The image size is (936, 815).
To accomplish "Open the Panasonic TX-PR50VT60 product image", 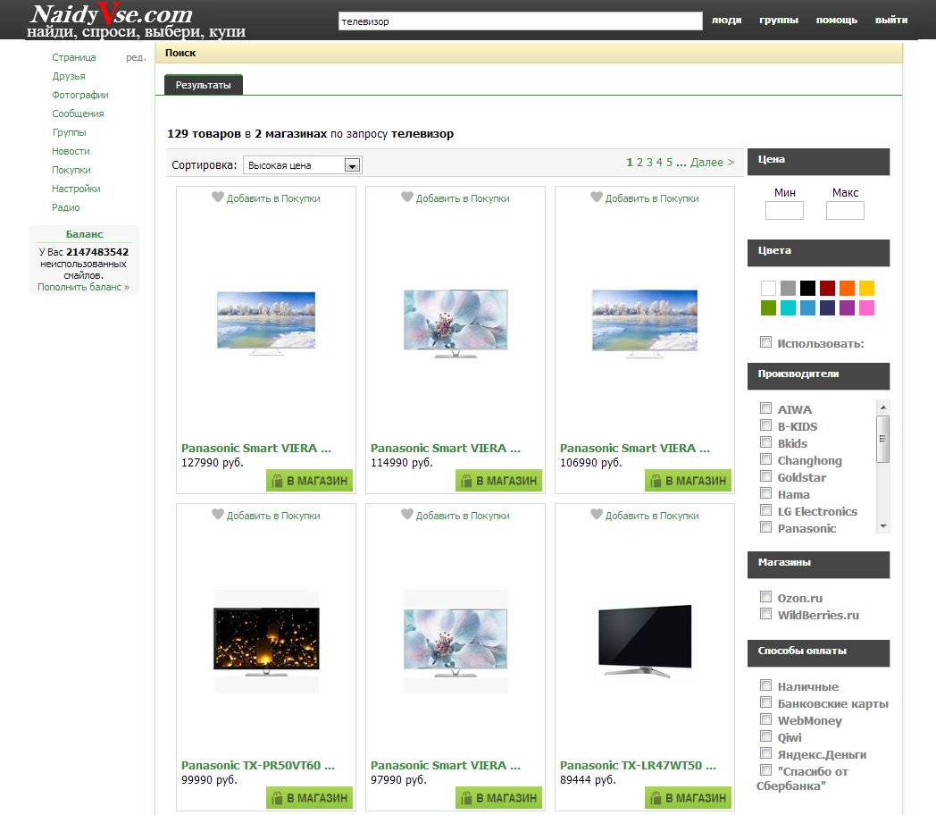I will coord(266,642).
